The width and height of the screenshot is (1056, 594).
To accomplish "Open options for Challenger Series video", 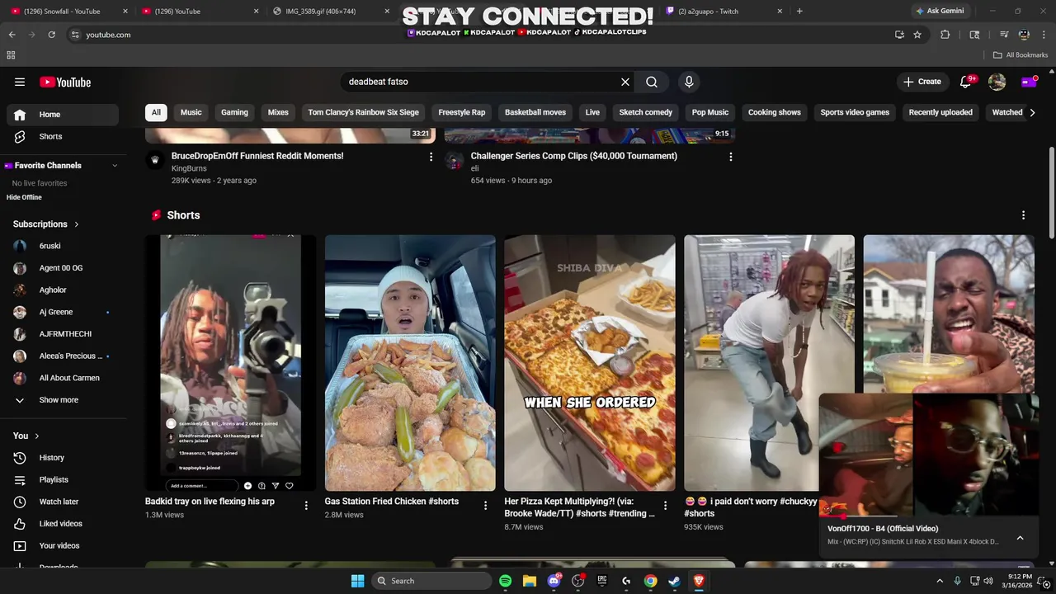I will (x=730, y=157).
